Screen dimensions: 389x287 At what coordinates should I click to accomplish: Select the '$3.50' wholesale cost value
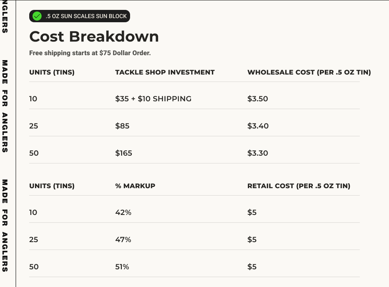click(258, 99)
